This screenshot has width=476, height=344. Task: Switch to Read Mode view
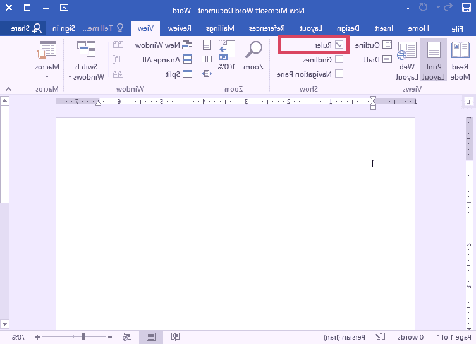click(460, 61)
